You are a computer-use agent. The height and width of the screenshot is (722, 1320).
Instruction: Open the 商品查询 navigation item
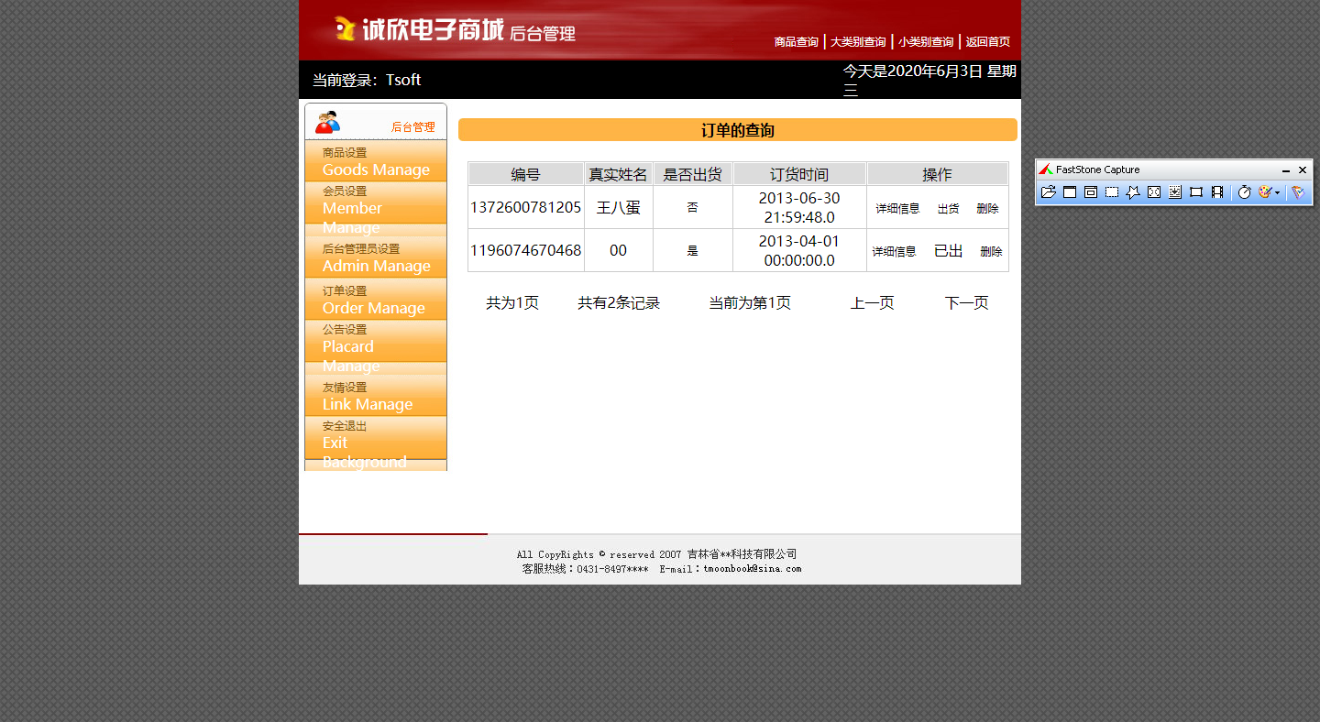coord(796,41)
